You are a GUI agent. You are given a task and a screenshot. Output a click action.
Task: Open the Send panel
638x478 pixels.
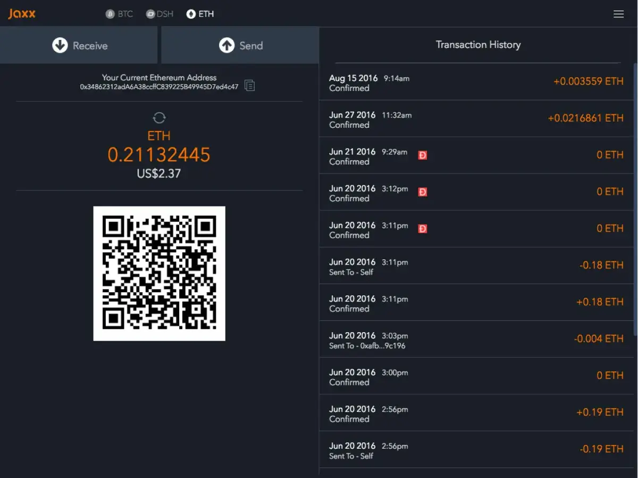[x=239, y=45]
